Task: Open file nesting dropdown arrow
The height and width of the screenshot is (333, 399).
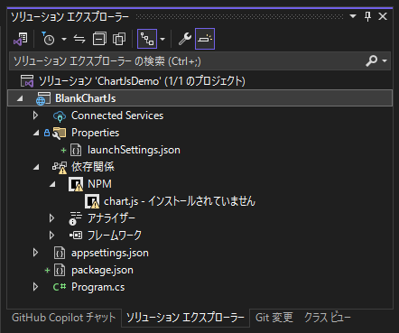Action: point(162,39)
